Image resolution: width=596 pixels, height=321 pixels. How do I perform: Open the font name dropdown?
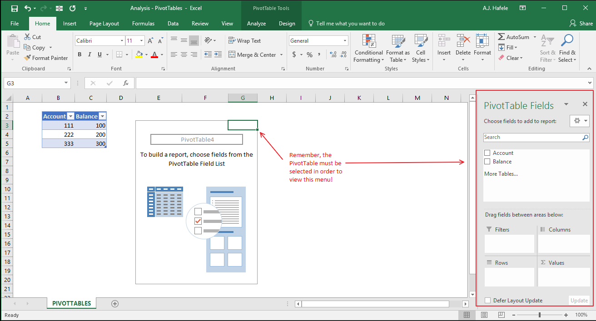pyautogui.click(x=122, y=41)
